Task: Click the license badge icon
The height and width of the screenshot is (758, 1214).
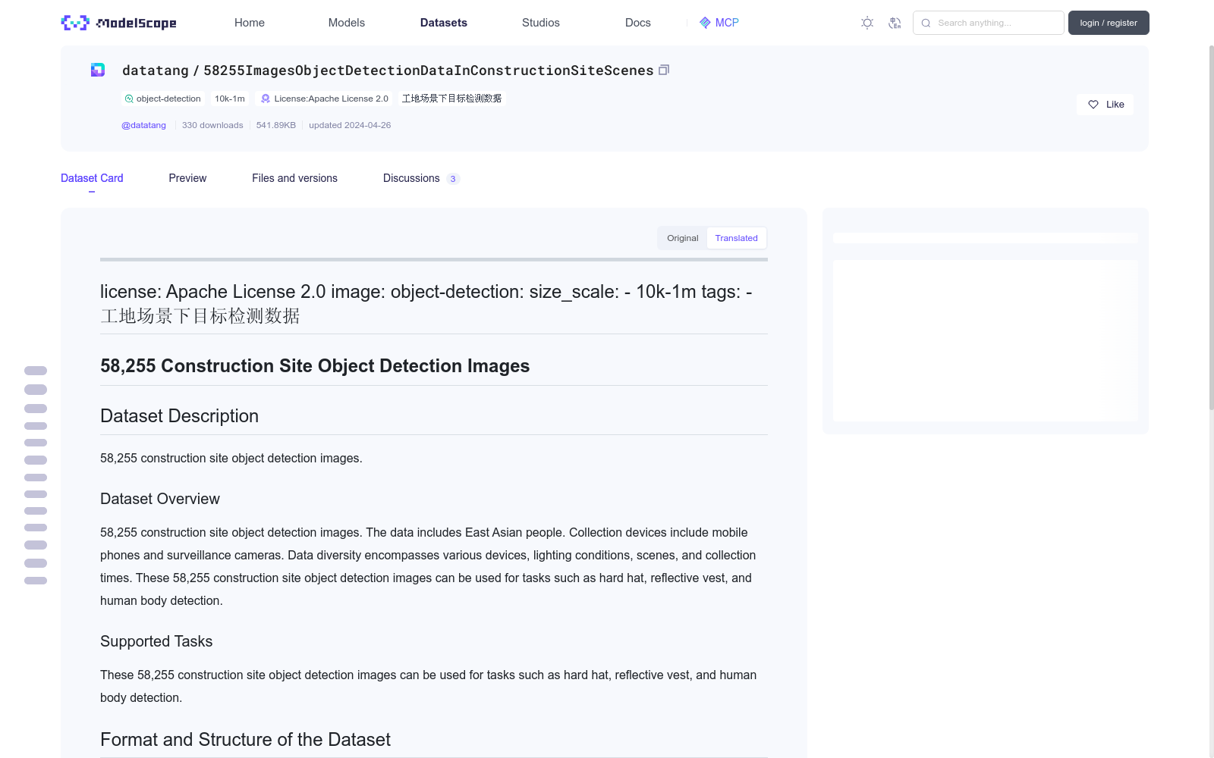Action: (x=266, y=99)
